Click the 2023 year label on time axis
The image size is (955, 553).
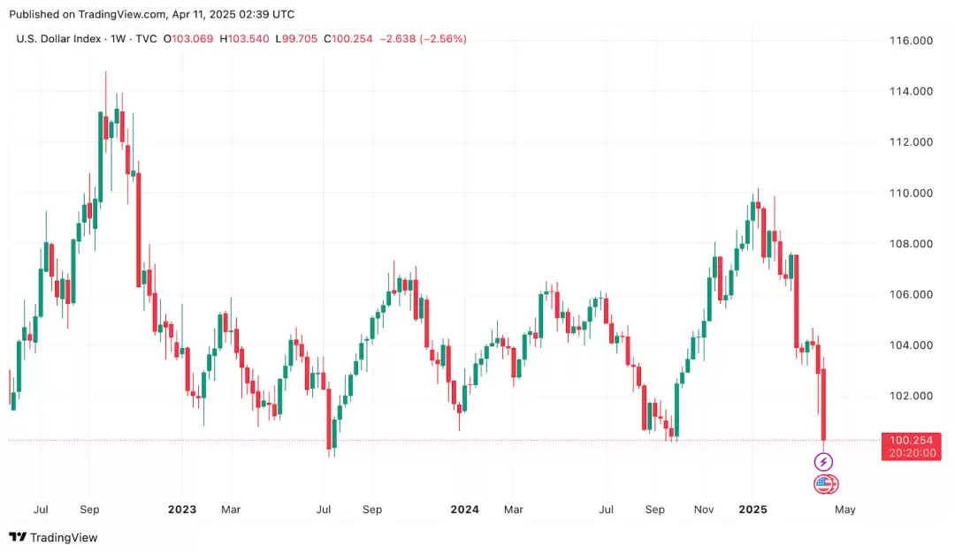tap(181, 510)
